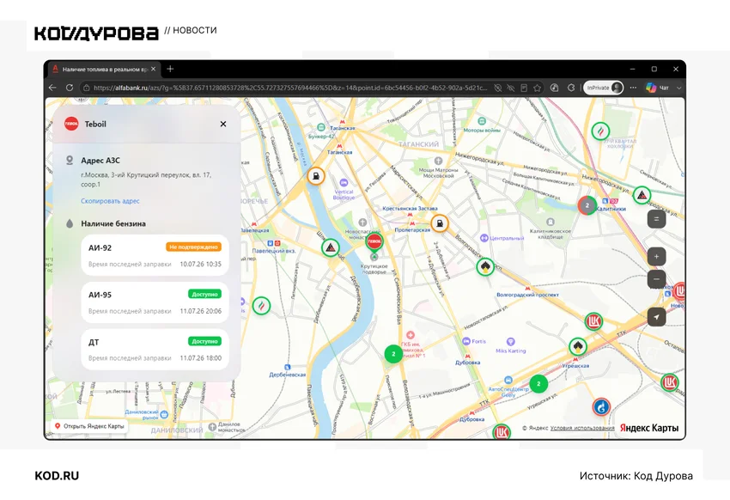
Task: Reload the page with refresh icon
Action: [70, 88]
